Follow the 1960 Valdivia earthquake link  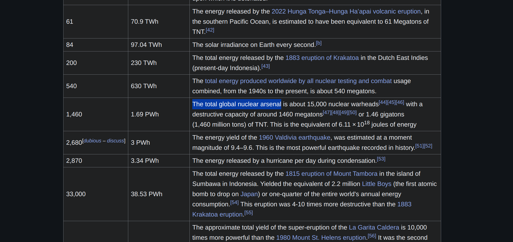(x=294, y=138)
